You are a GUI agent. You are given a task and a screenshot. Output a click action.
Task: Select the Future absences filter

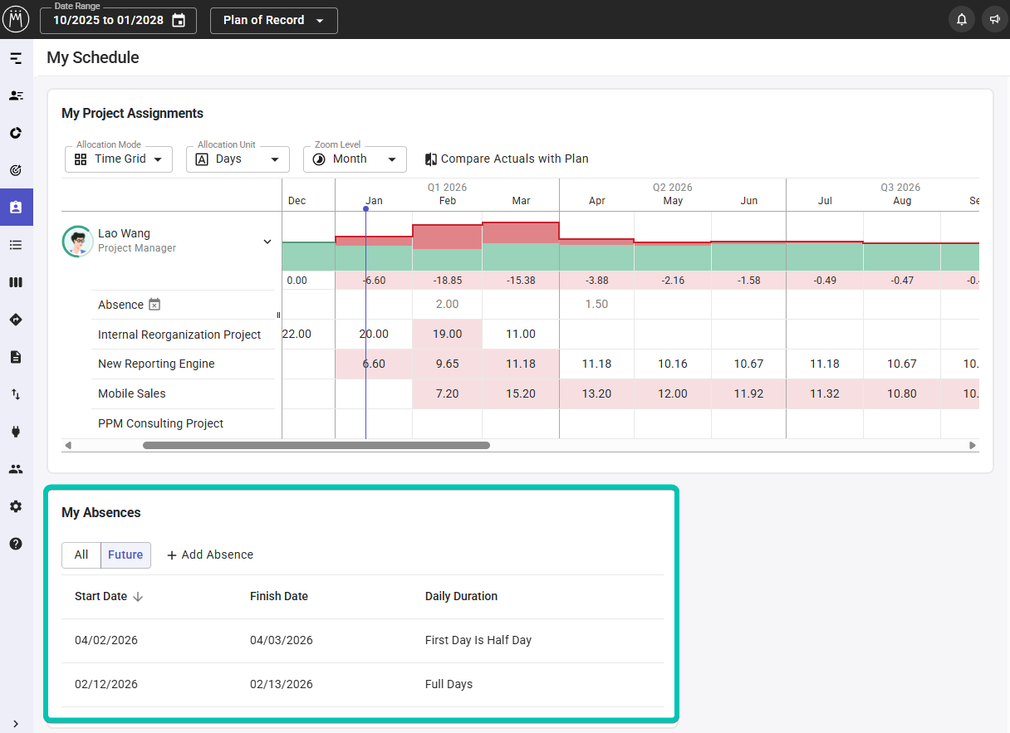coord(125,555)
